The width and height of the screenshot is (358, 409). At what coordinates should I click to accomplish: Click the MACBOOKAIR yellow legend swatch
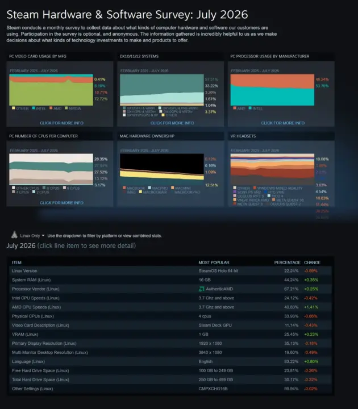tap(140, 192)
